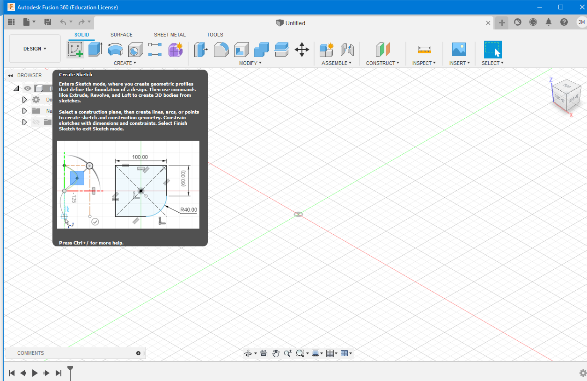Viewport: 587px width, 381px height.
Task: Open the MODIFY dropdown menu
Action: tap(250, 63)
